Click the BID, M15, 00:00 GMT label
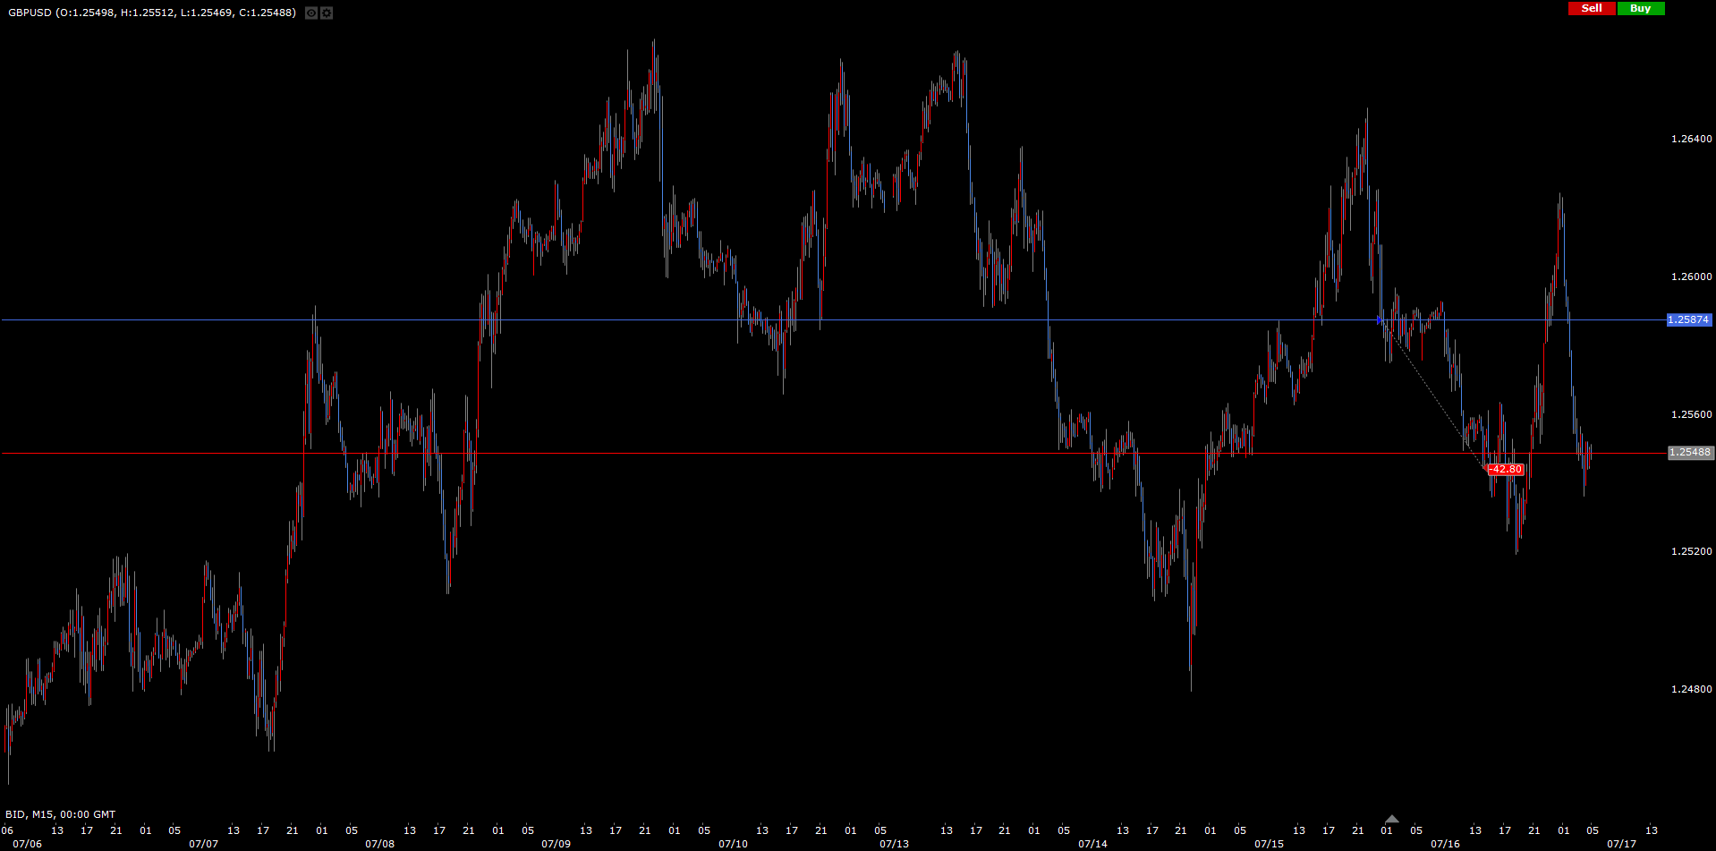Viewport: 1716px width, 851px height. (61, 814)
